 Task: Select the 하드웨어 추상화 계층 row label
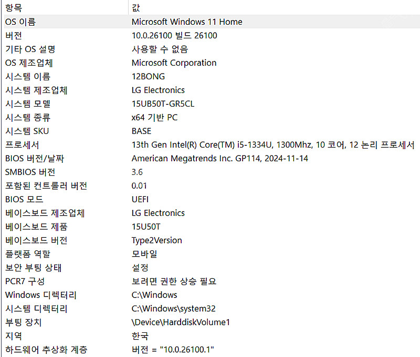point(46,350)
